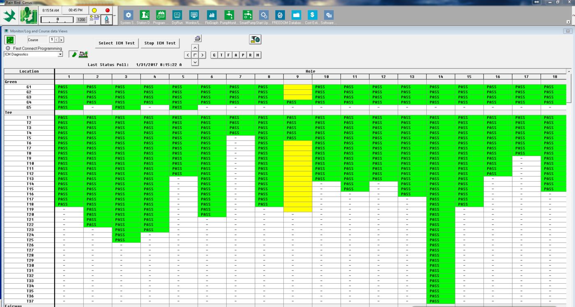
Task: Open the ICM Diagnostics dropdown
Action: 60,55
